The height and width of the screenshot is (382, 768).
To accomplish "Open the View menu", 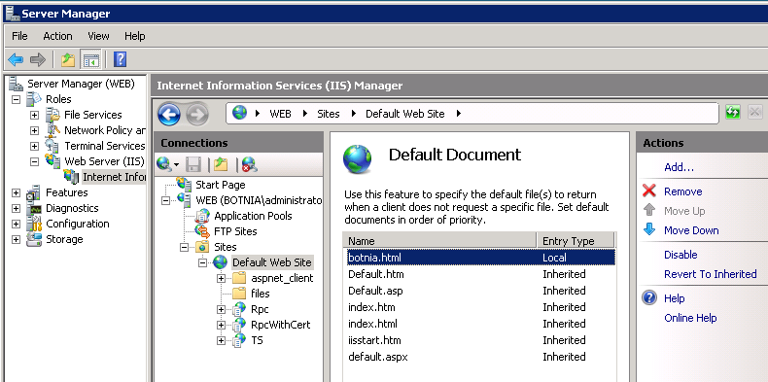I will pyautogui.click(x=98, y=36).
